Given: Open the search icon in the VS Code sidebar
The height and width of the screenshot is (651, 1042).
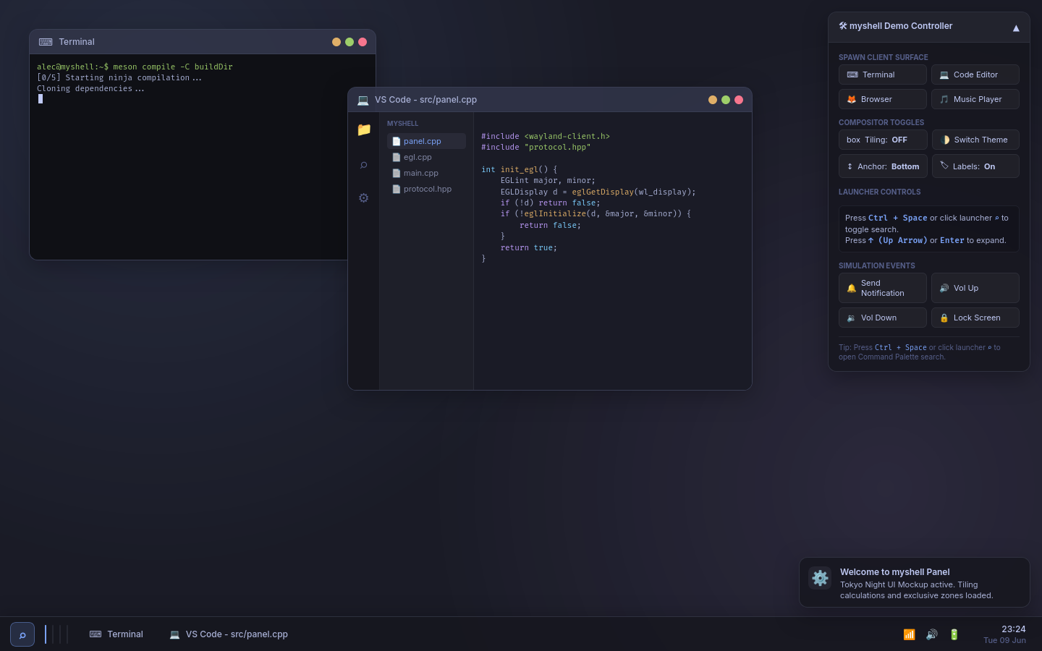Looking at the screenshot, I should 364,165.
